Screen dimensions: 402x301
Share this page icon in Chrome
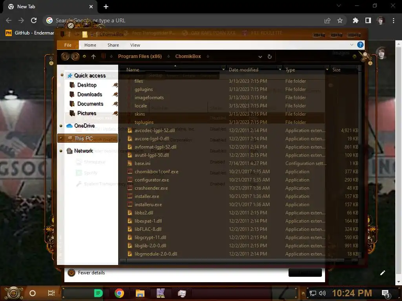click(x=327, y=20)
